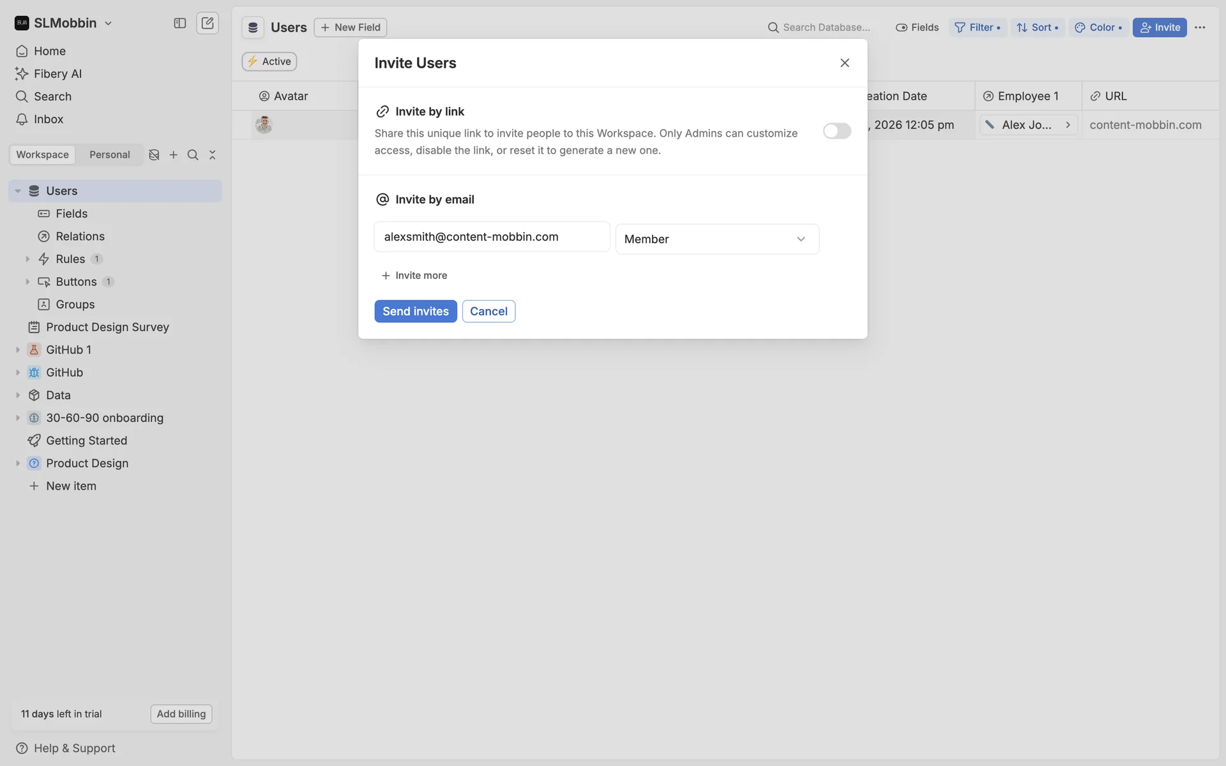Collapse all sidebar items icon

pyautogui.click(x=213, y=155)
